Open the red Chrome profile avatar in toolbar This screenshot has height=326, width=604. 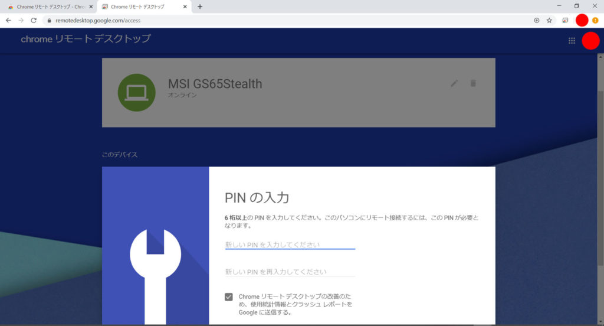tap(582, 20)
